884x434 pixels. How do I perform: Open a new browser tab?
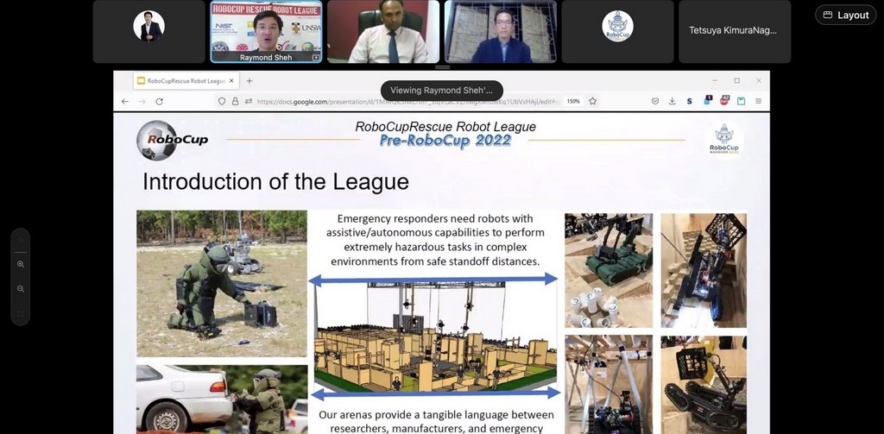[249, 80]
